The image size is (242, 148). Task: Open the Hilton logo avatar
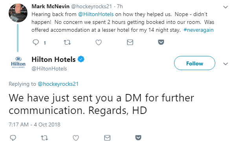click(x=18, y=63)
